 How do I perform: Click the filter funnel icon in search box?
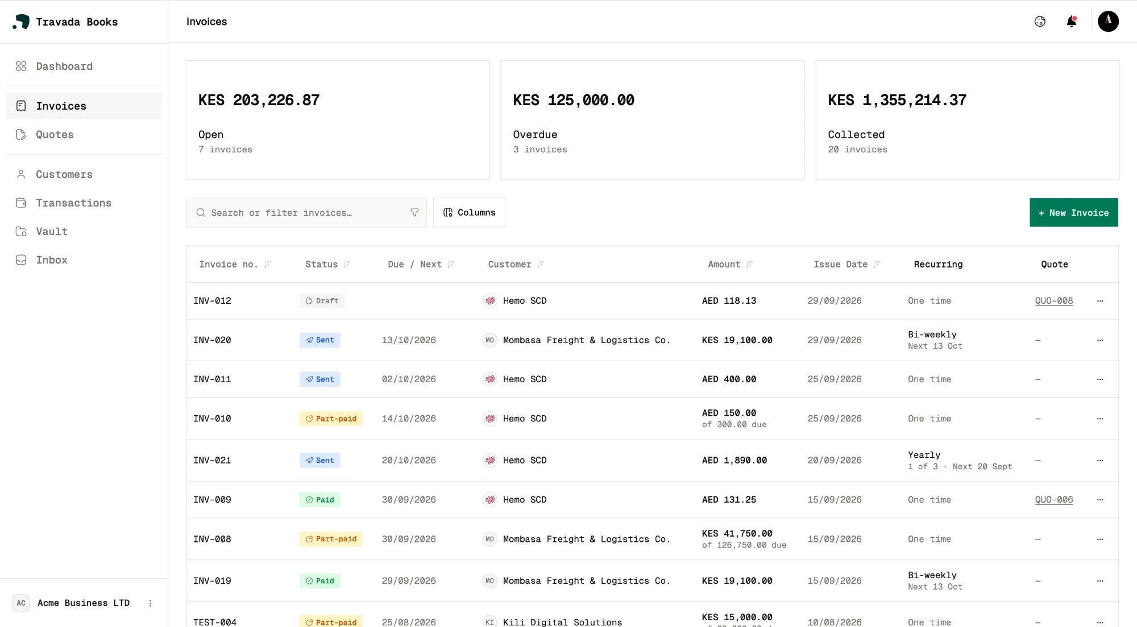(414, 212)
